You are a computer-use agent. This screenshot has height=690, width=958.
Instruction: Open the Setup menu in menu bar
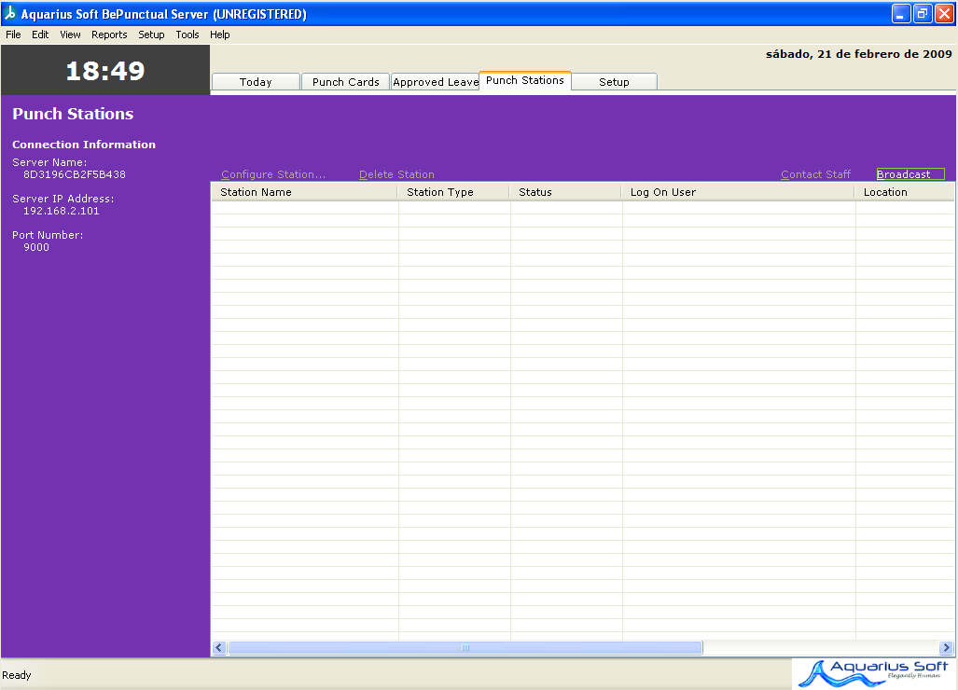pyautogui.click(x=151, y=34)
